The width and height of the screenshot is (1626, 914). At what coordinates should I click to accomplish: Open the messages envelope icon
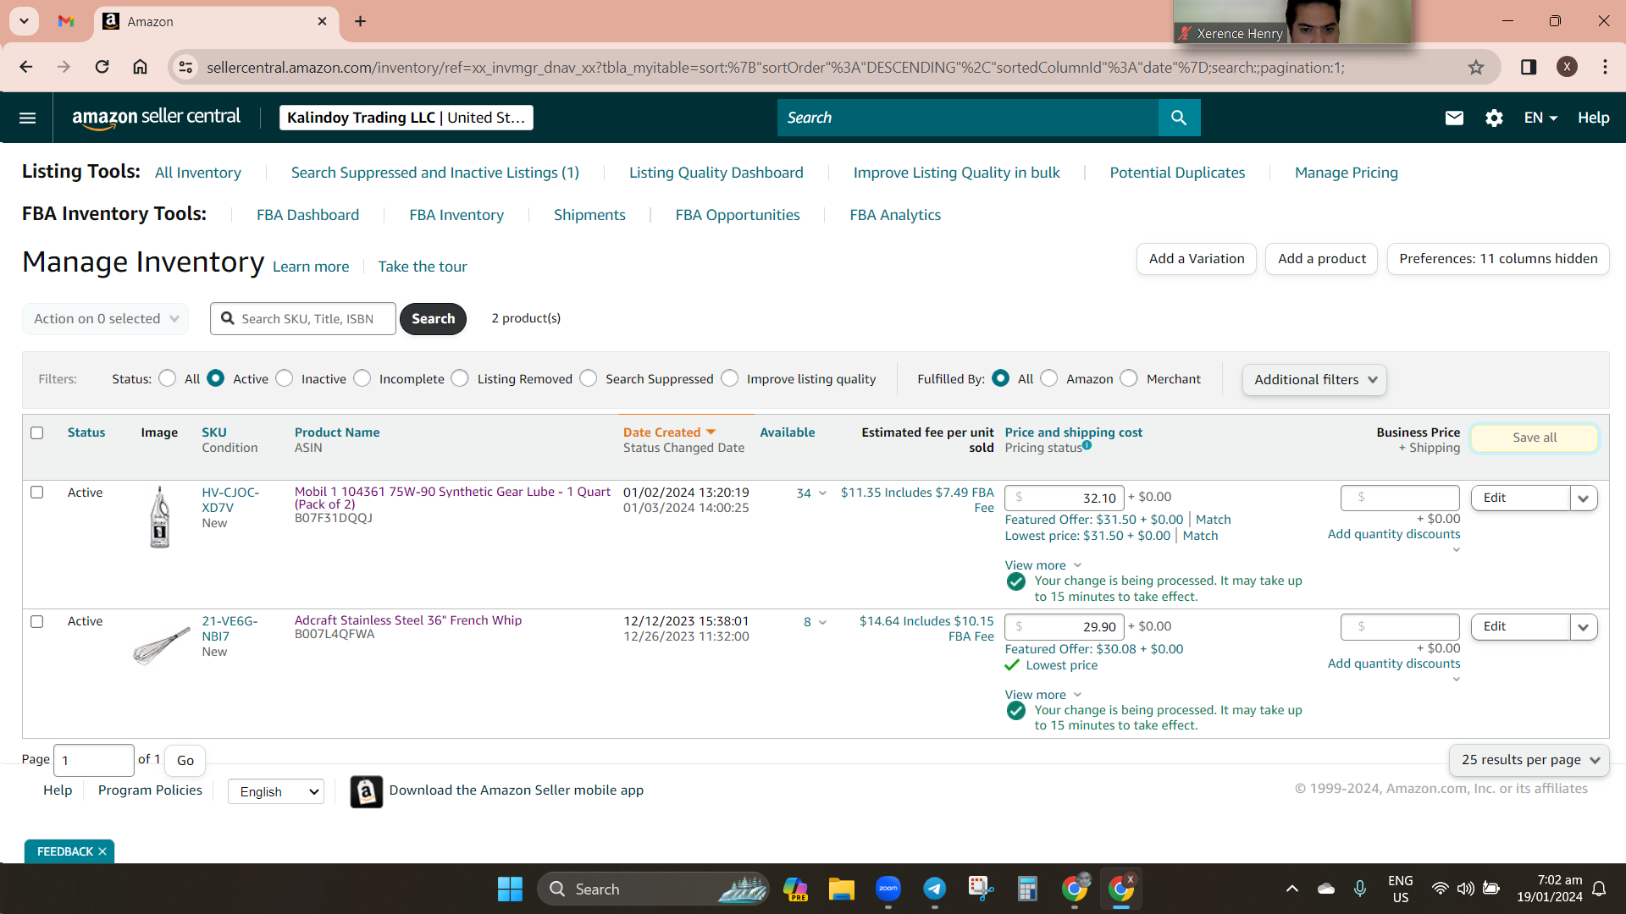[x=1454, y=118]
